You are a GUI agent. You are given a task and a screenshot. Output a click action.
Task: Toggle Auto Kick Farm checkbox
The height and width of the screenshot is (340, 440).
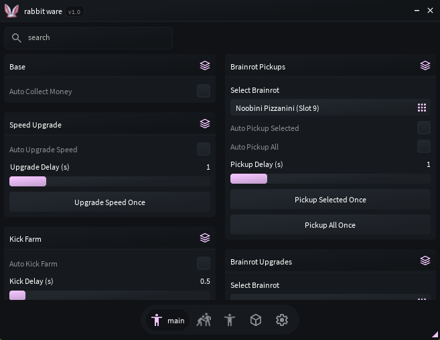[204, 263]
